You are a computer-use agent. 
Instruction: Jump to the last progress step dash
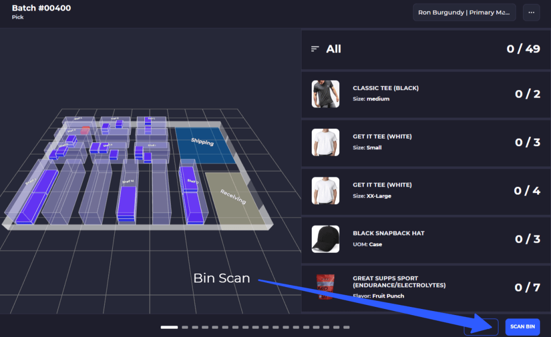pos(346,327)
